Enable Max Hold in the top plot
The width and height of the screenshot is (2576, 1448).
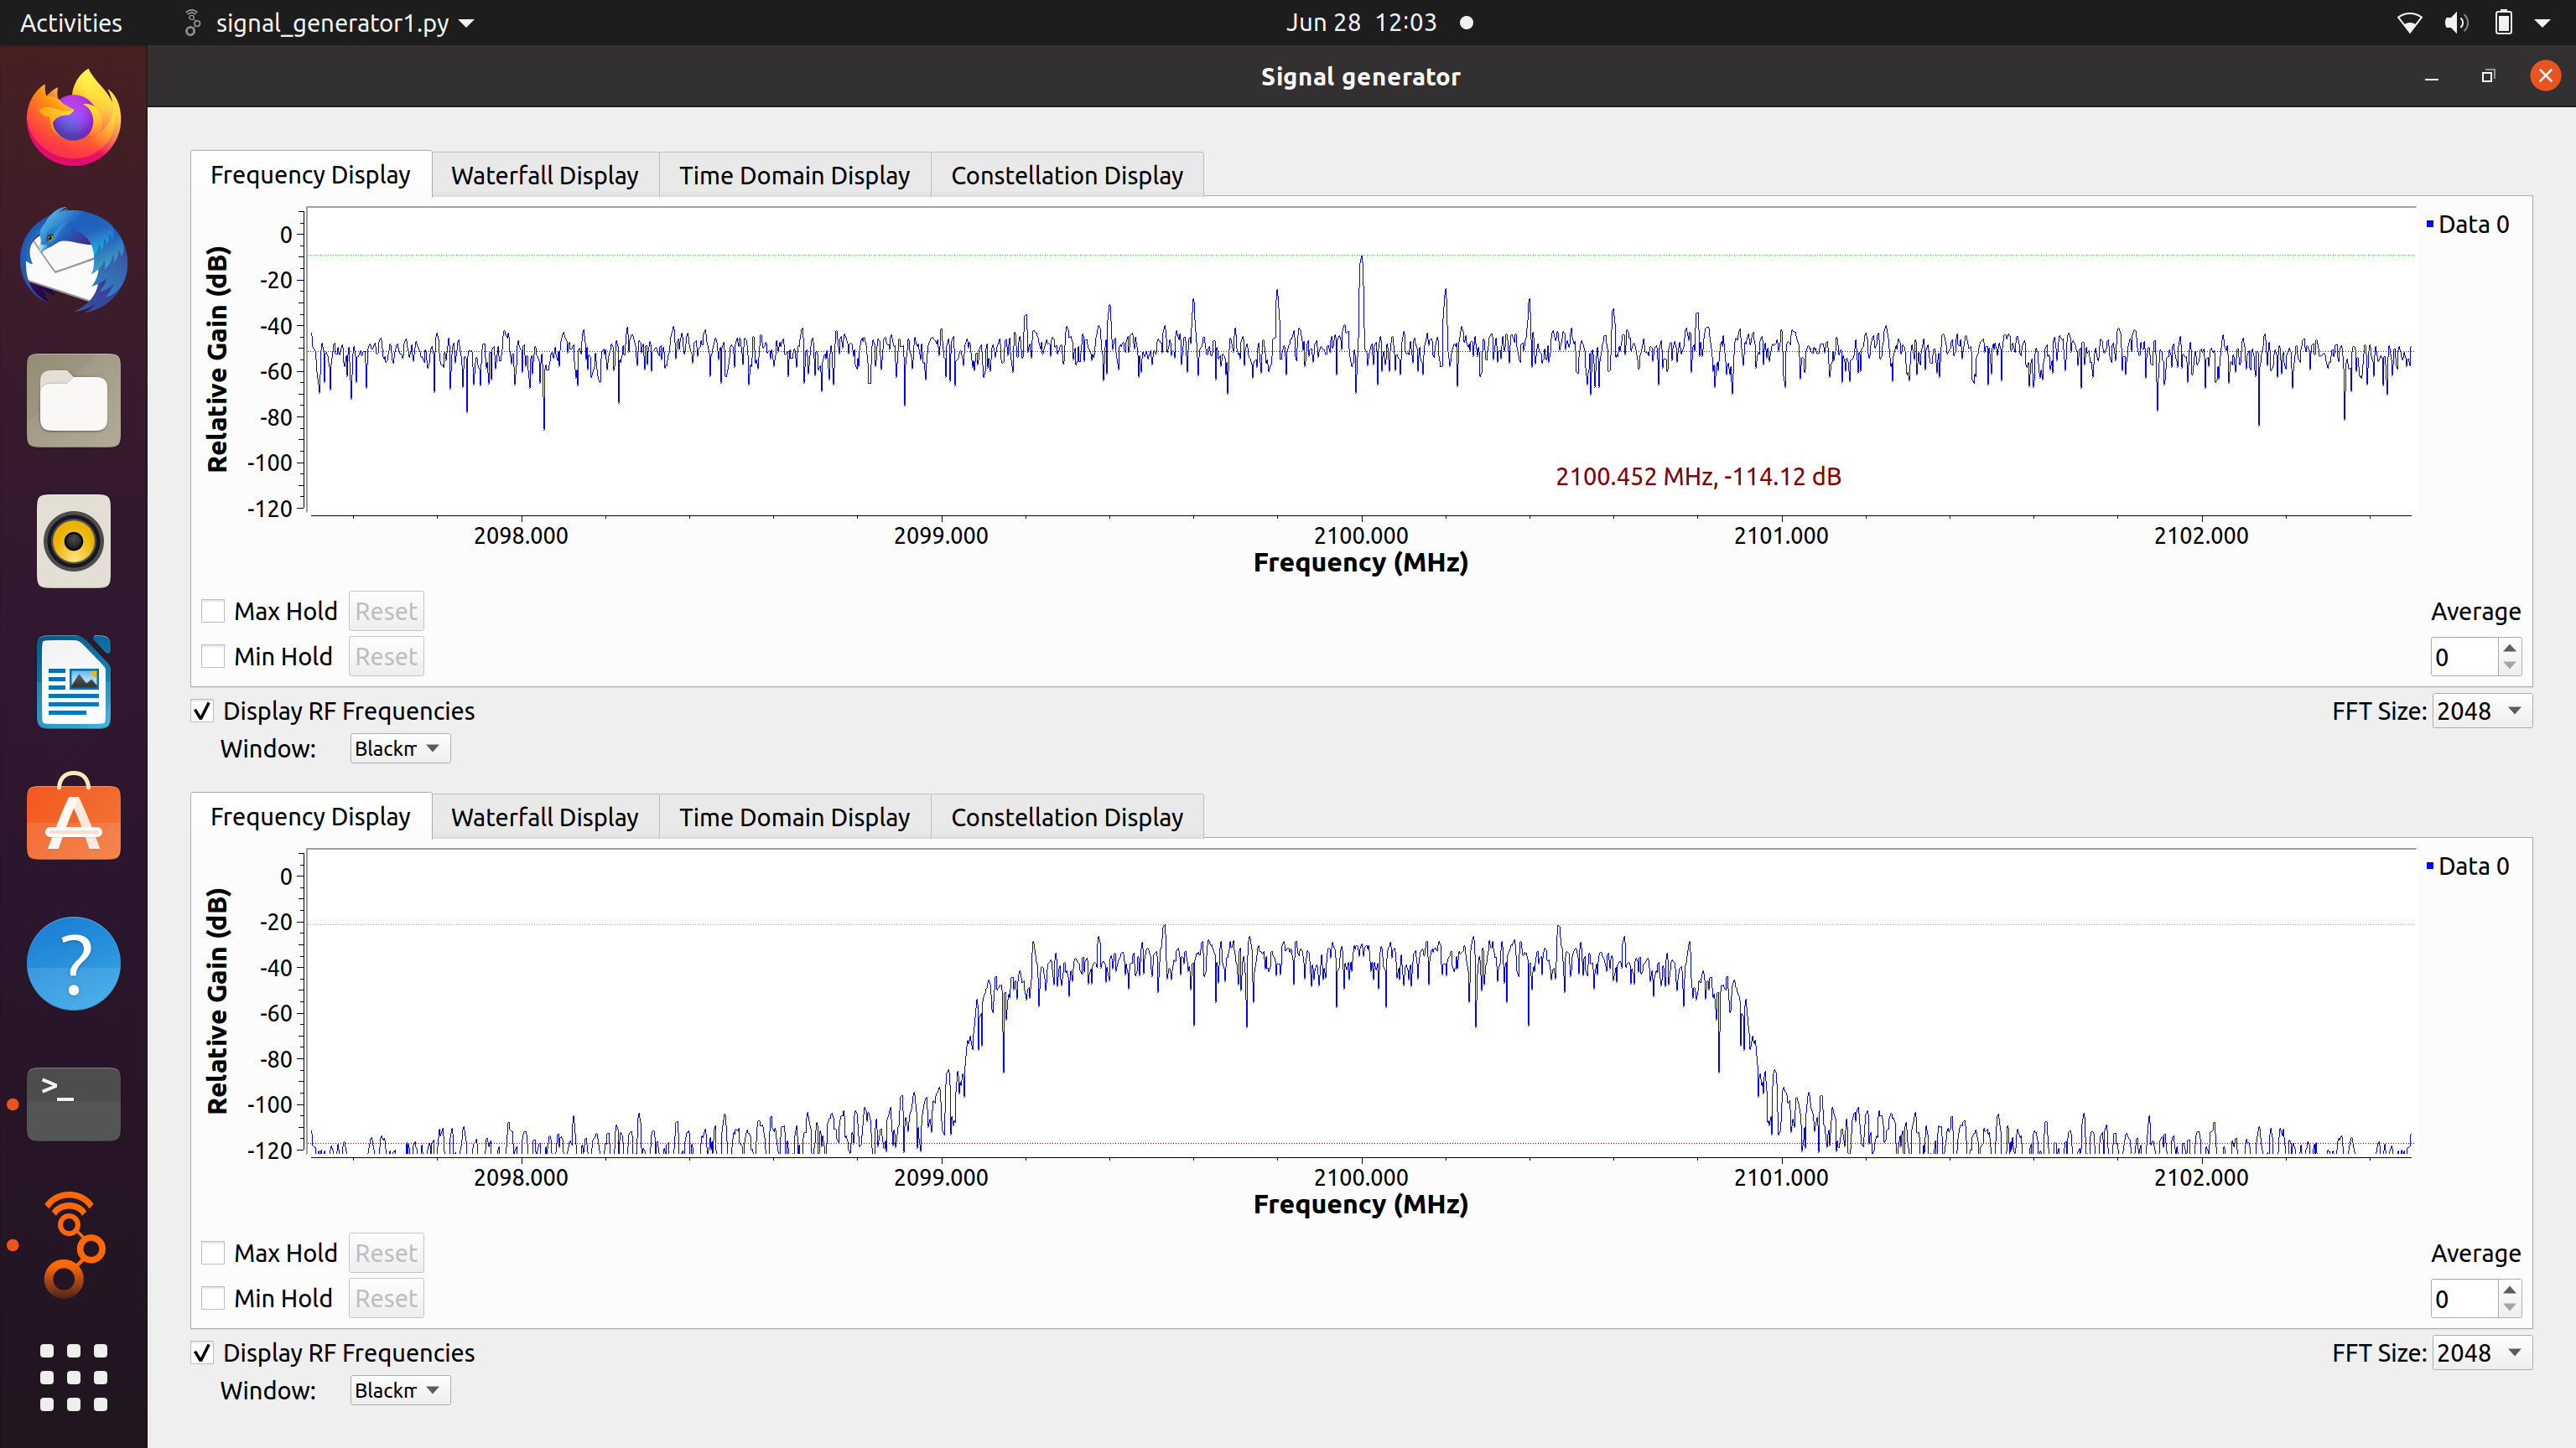click(x=213, y=612)
